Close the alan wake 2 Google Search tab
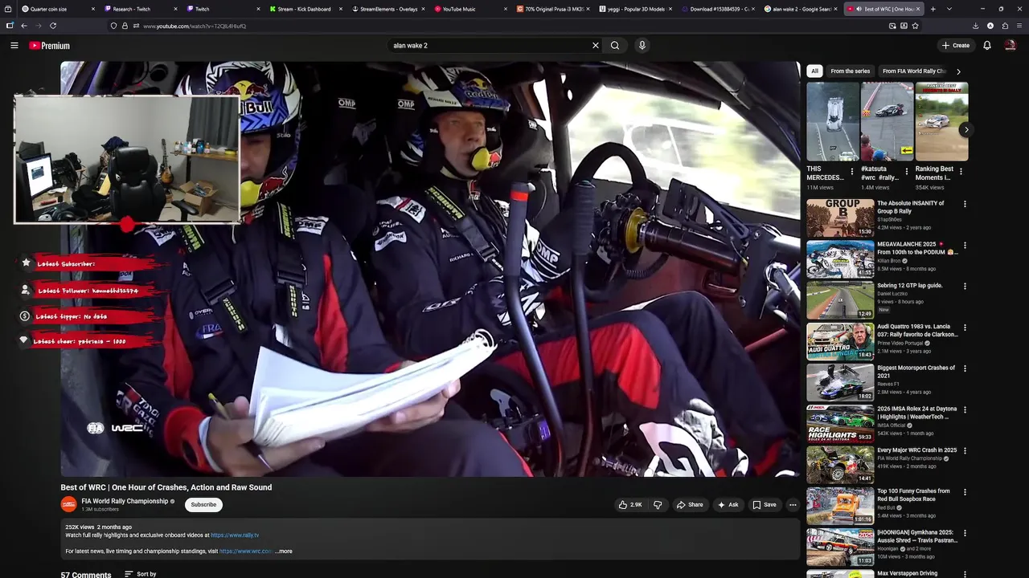Screen dimensions: 1029x578 [x=835, y=9]
